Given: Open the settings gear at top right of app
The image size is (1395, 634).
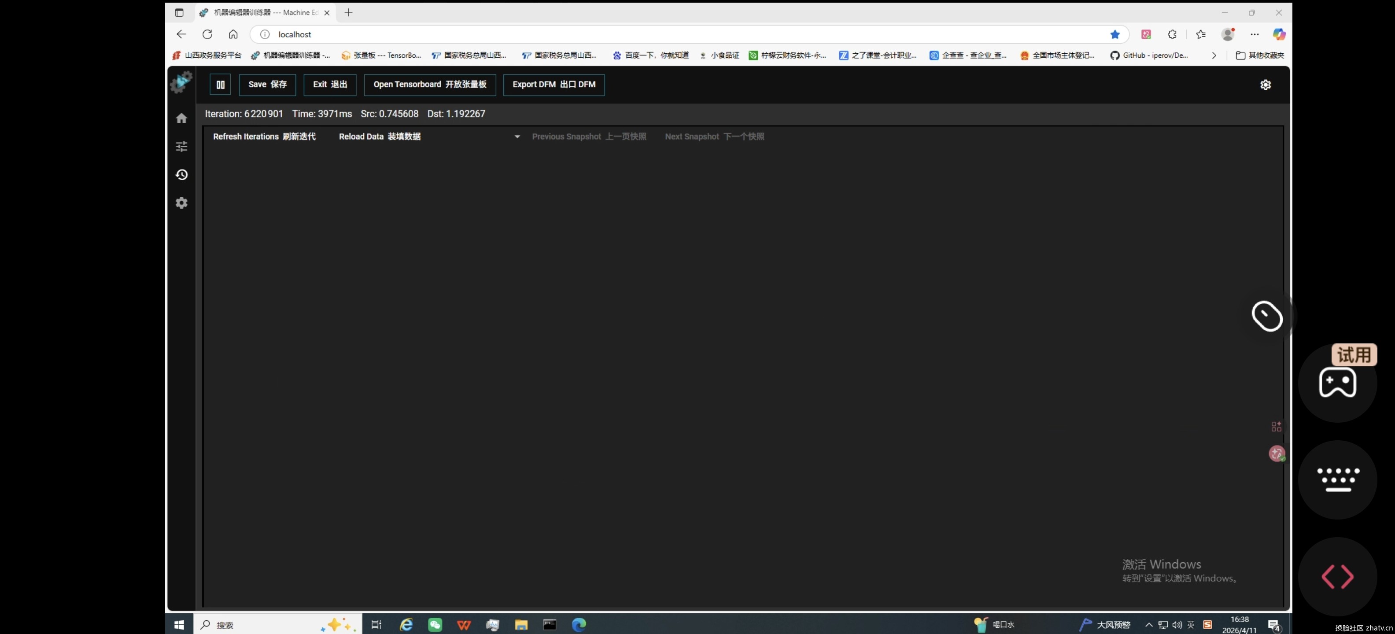Looking at the screenshot, I should 1266,85.
